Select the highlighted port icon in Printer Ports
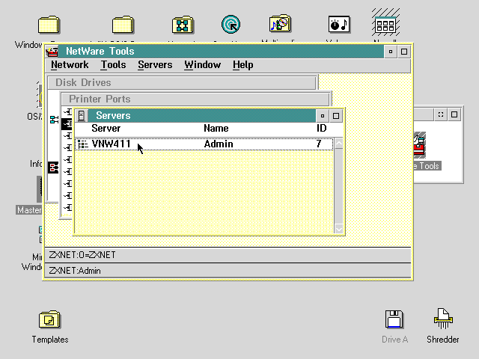Screen dimensions: 479x359 pos(67,124)
